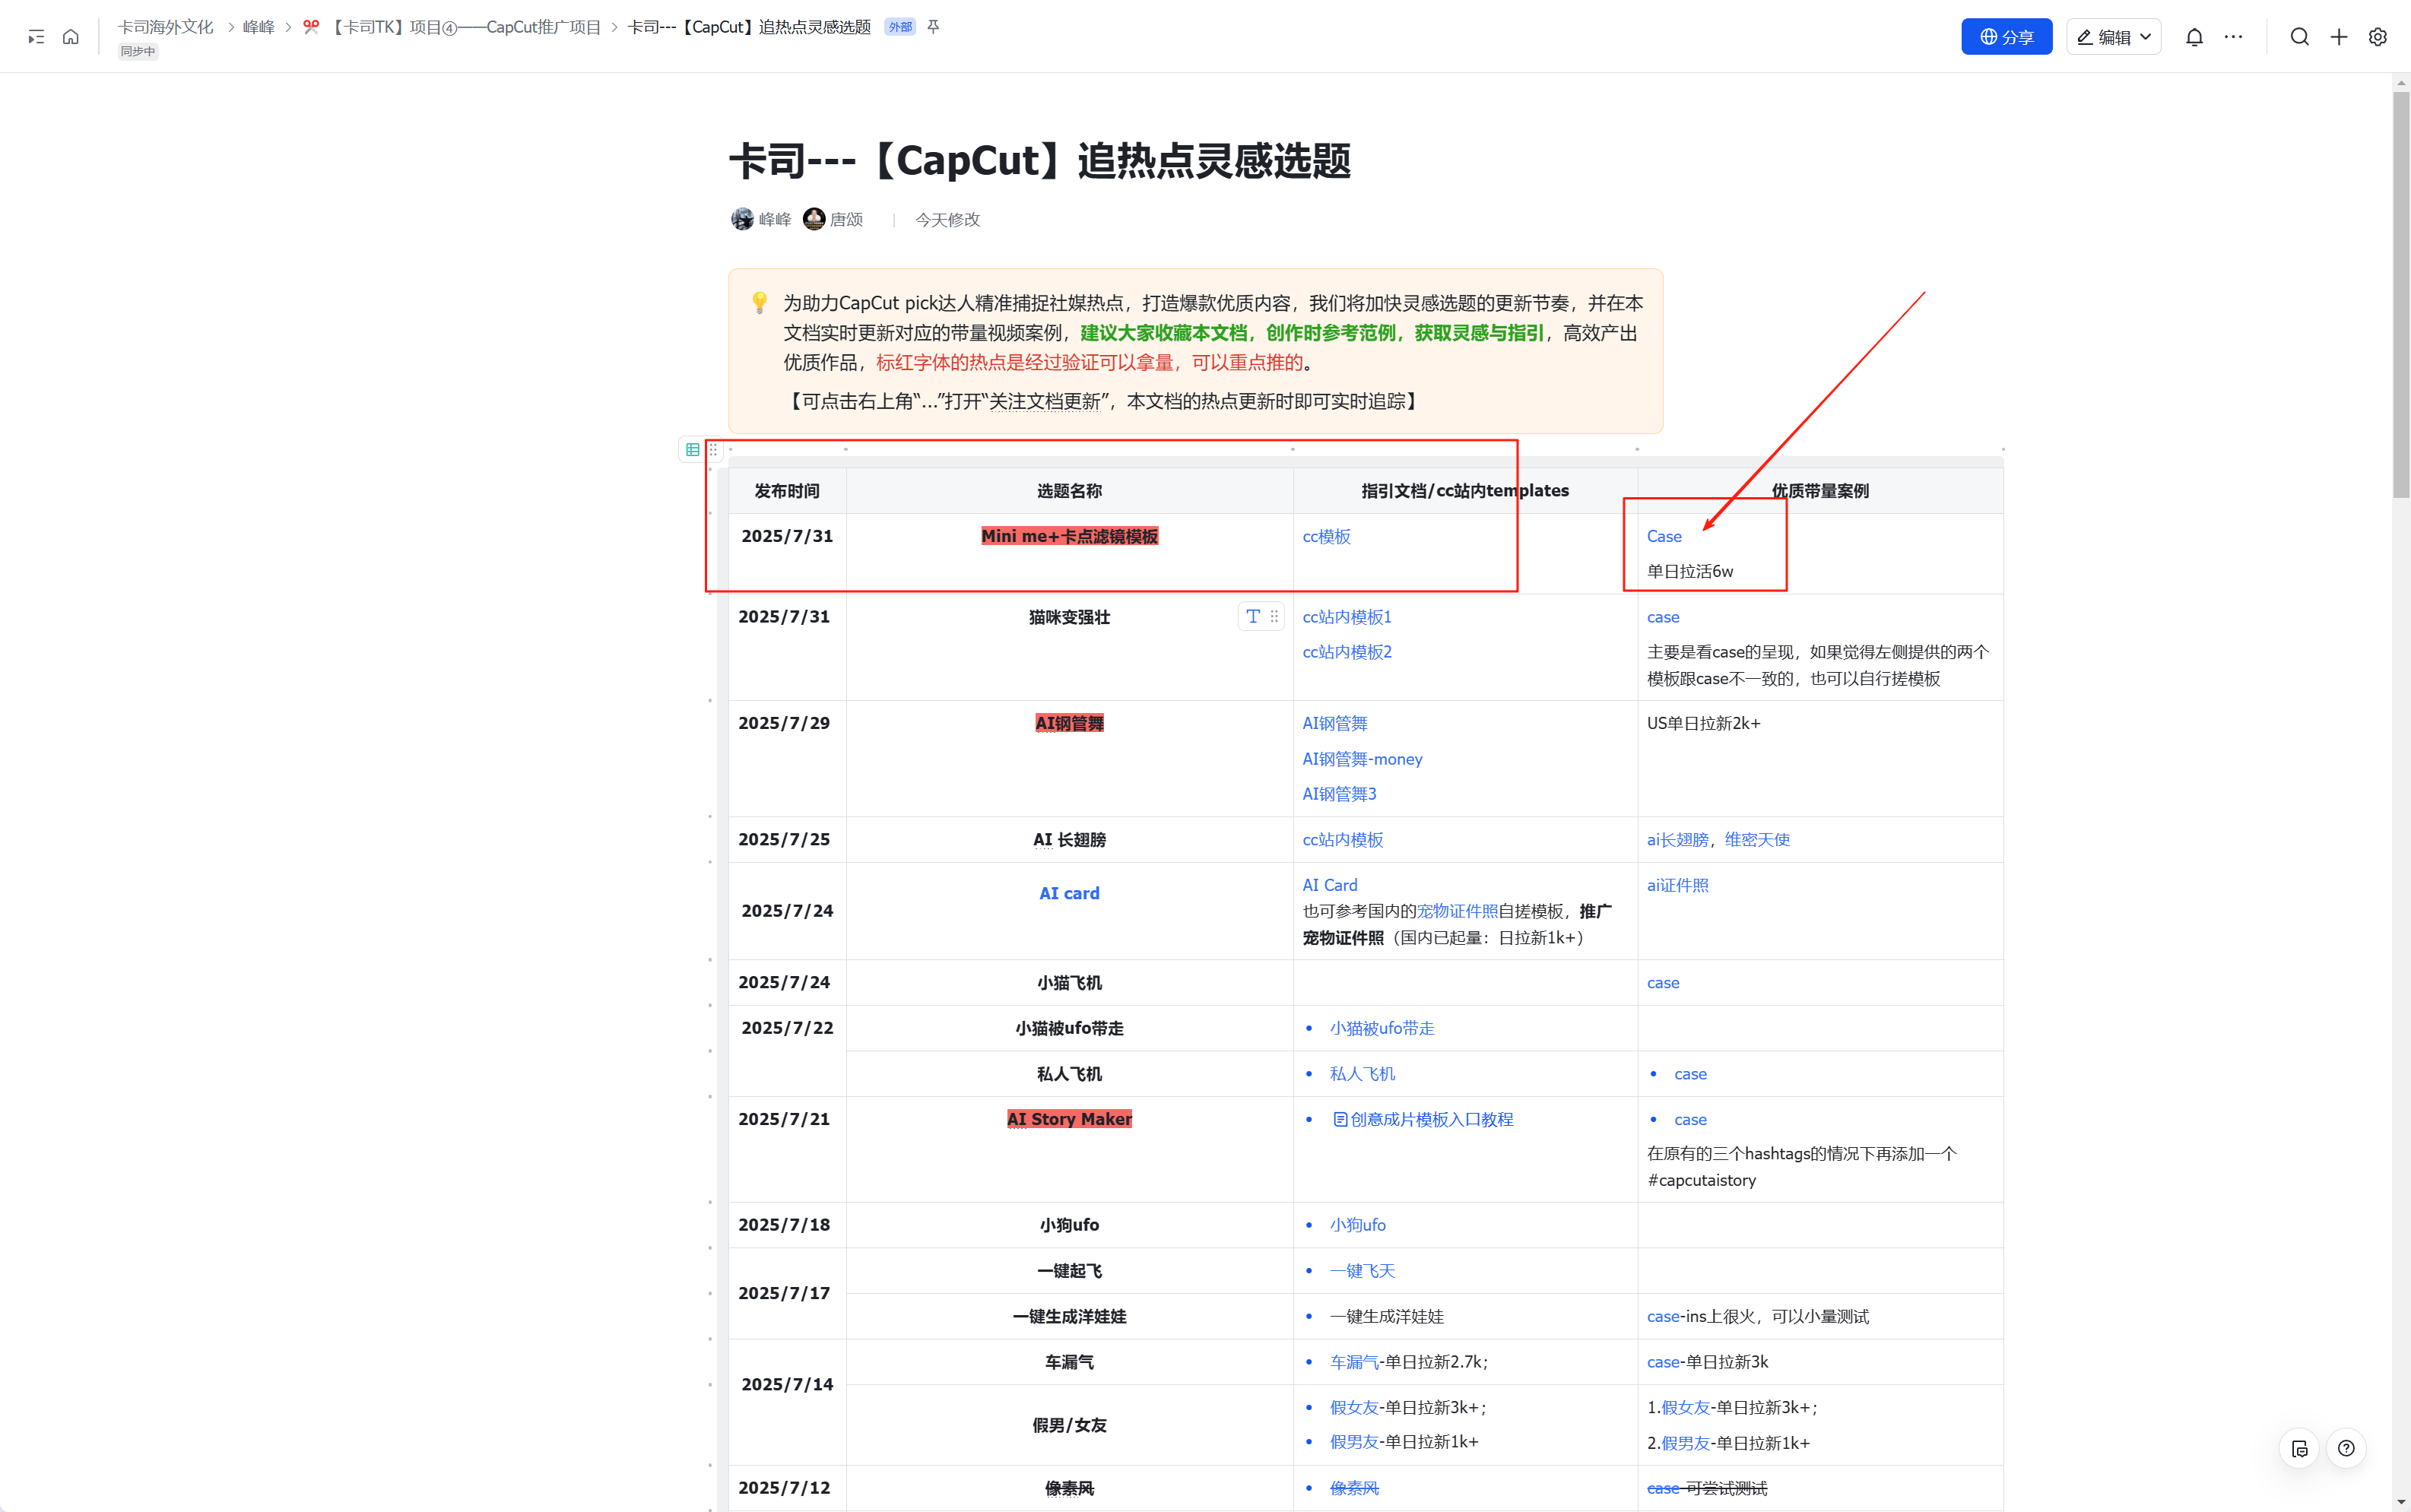Select the 优质带量案例 column header
This screenshot has width=2411, height=1512.
(x=1820, y=491)
